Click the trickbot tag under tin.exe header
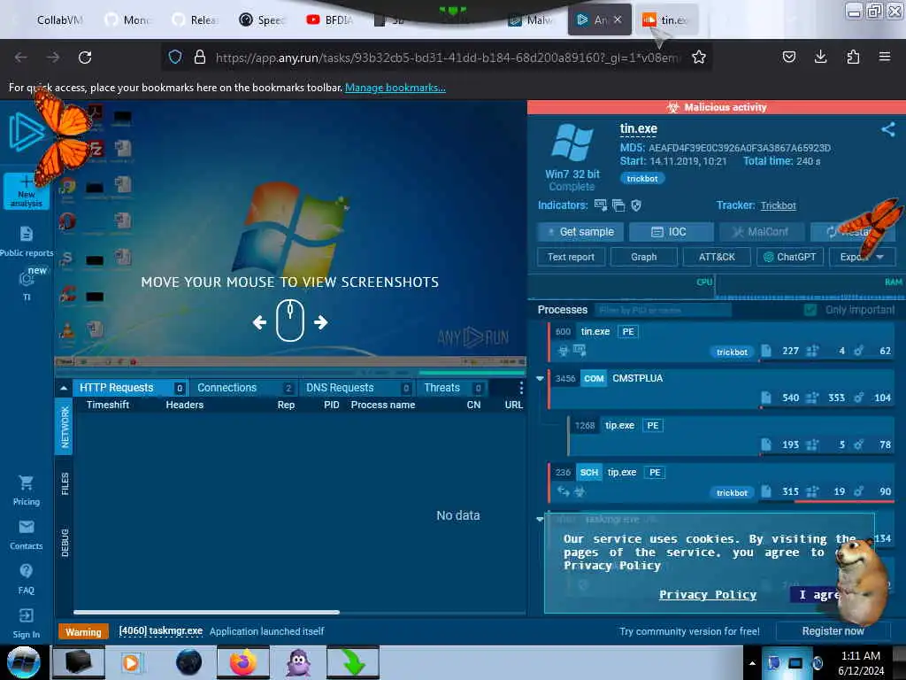The image size is (906, 680). 642,178
